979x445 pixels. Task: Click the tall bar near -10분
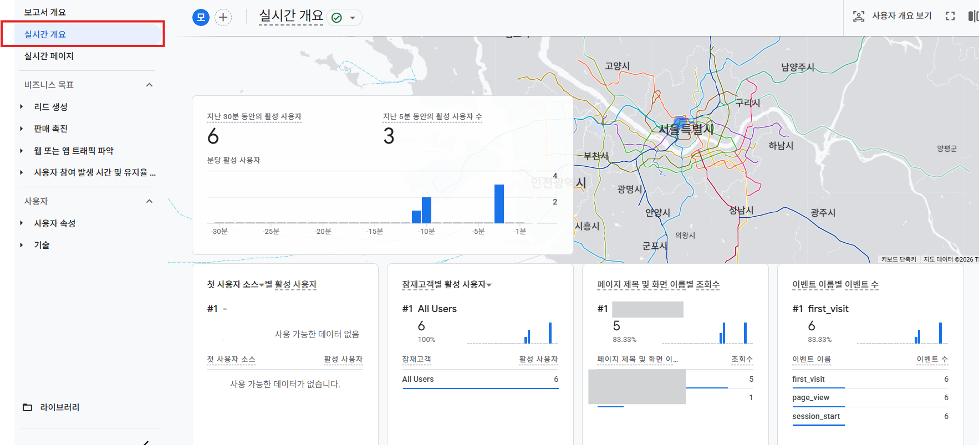tap(426, 210)
